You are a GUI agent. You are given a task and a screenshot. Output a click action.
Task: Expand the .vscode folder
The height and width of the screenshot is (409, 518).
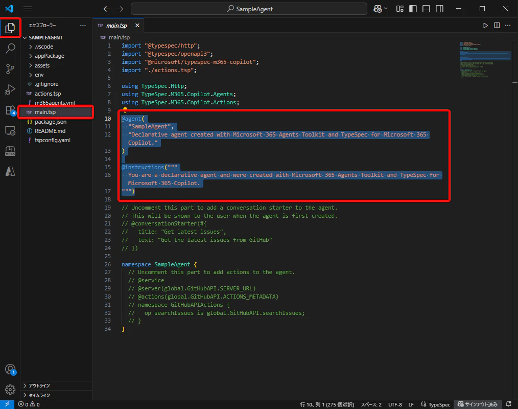57,47
